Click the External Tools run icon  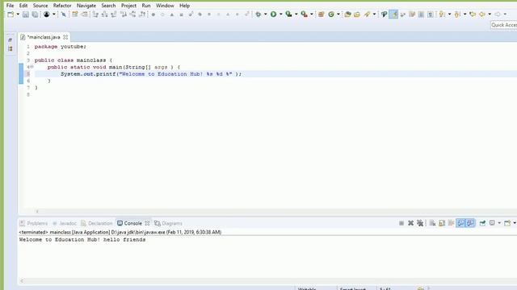coord(304,14)
